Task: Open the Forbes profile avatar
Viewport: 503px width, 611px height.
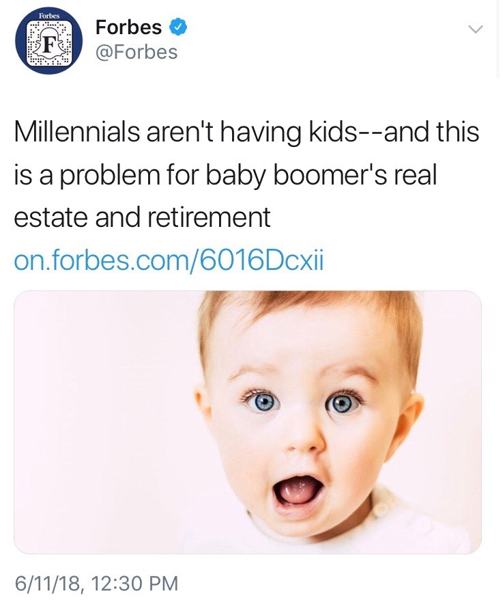Action: click(48, 42)
